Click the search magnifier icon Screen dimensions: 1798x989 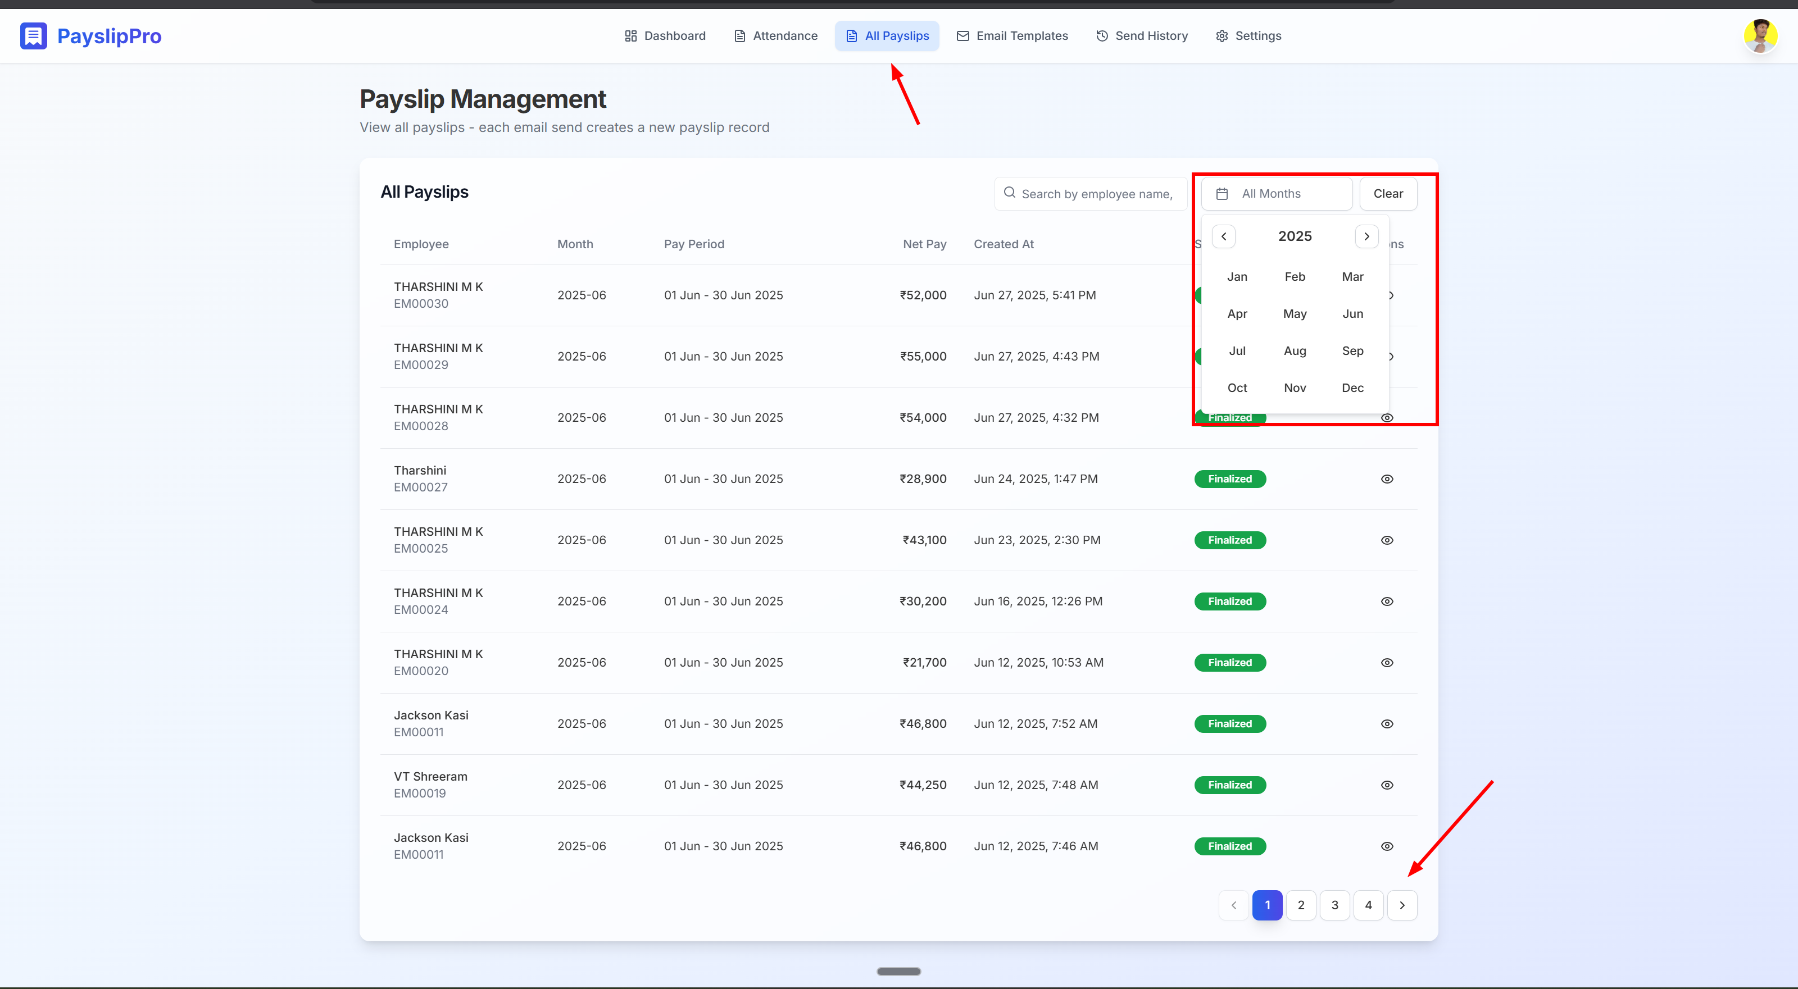[1009, 193]
